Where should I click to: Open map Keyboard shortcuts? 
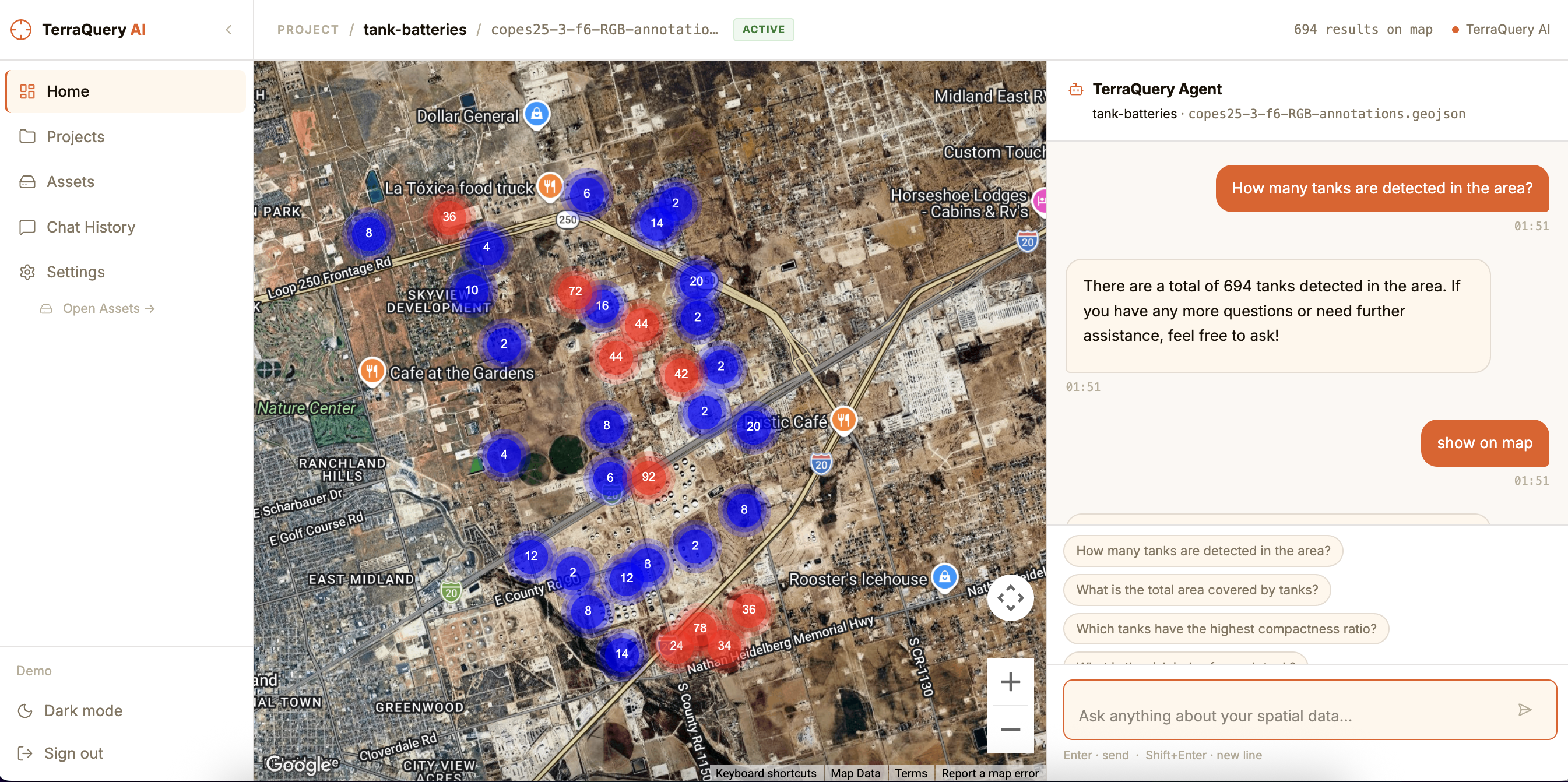coord(765,773)
